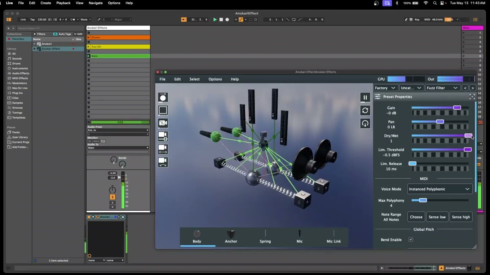Click the top icon showing a ball and arrow
Screen dimensions: 490x275
point(163,97)
